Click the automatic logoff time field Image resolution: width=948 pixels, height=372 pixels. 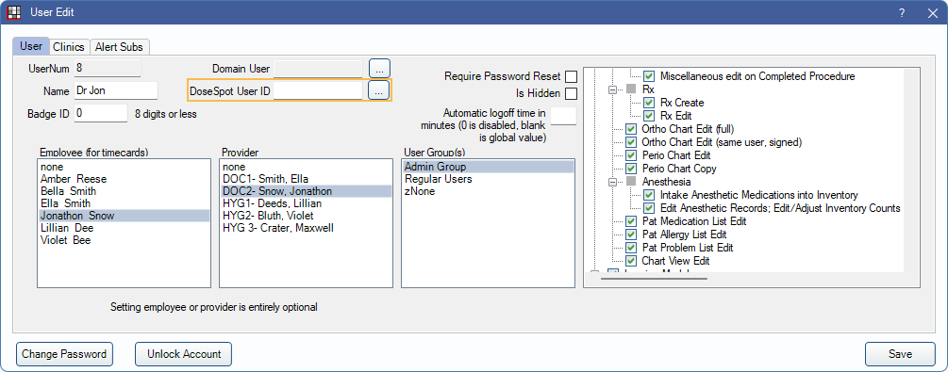click(563, 116)
